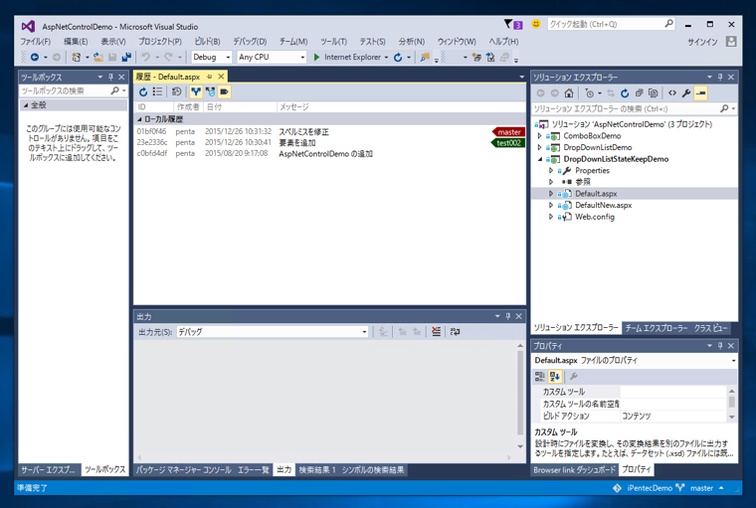
Task: Switch to エラー一覧 tab
Action: 253,470
